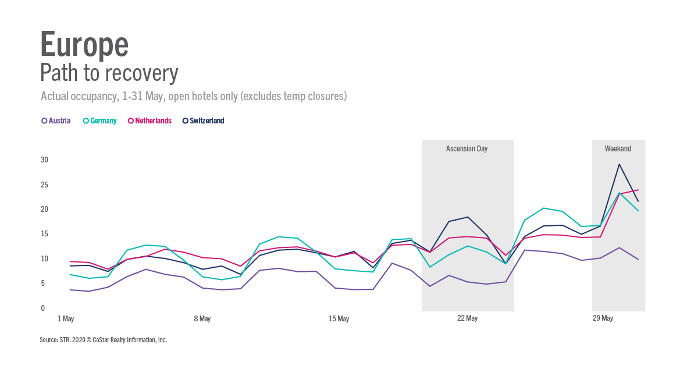Click the 0 value on the y-axis
Viewport: 698px width, 365px height.
click(42, 309)
